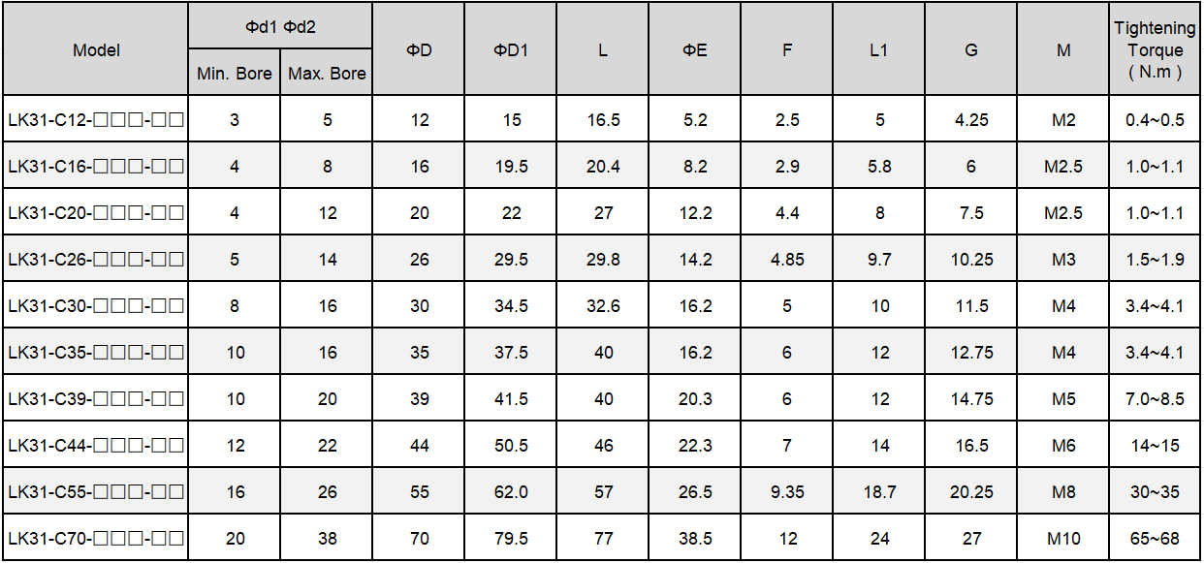Select the 79.5 value in ΦD1 column
The height and width of the screenshot is (563, 1204).
point(511,539)
